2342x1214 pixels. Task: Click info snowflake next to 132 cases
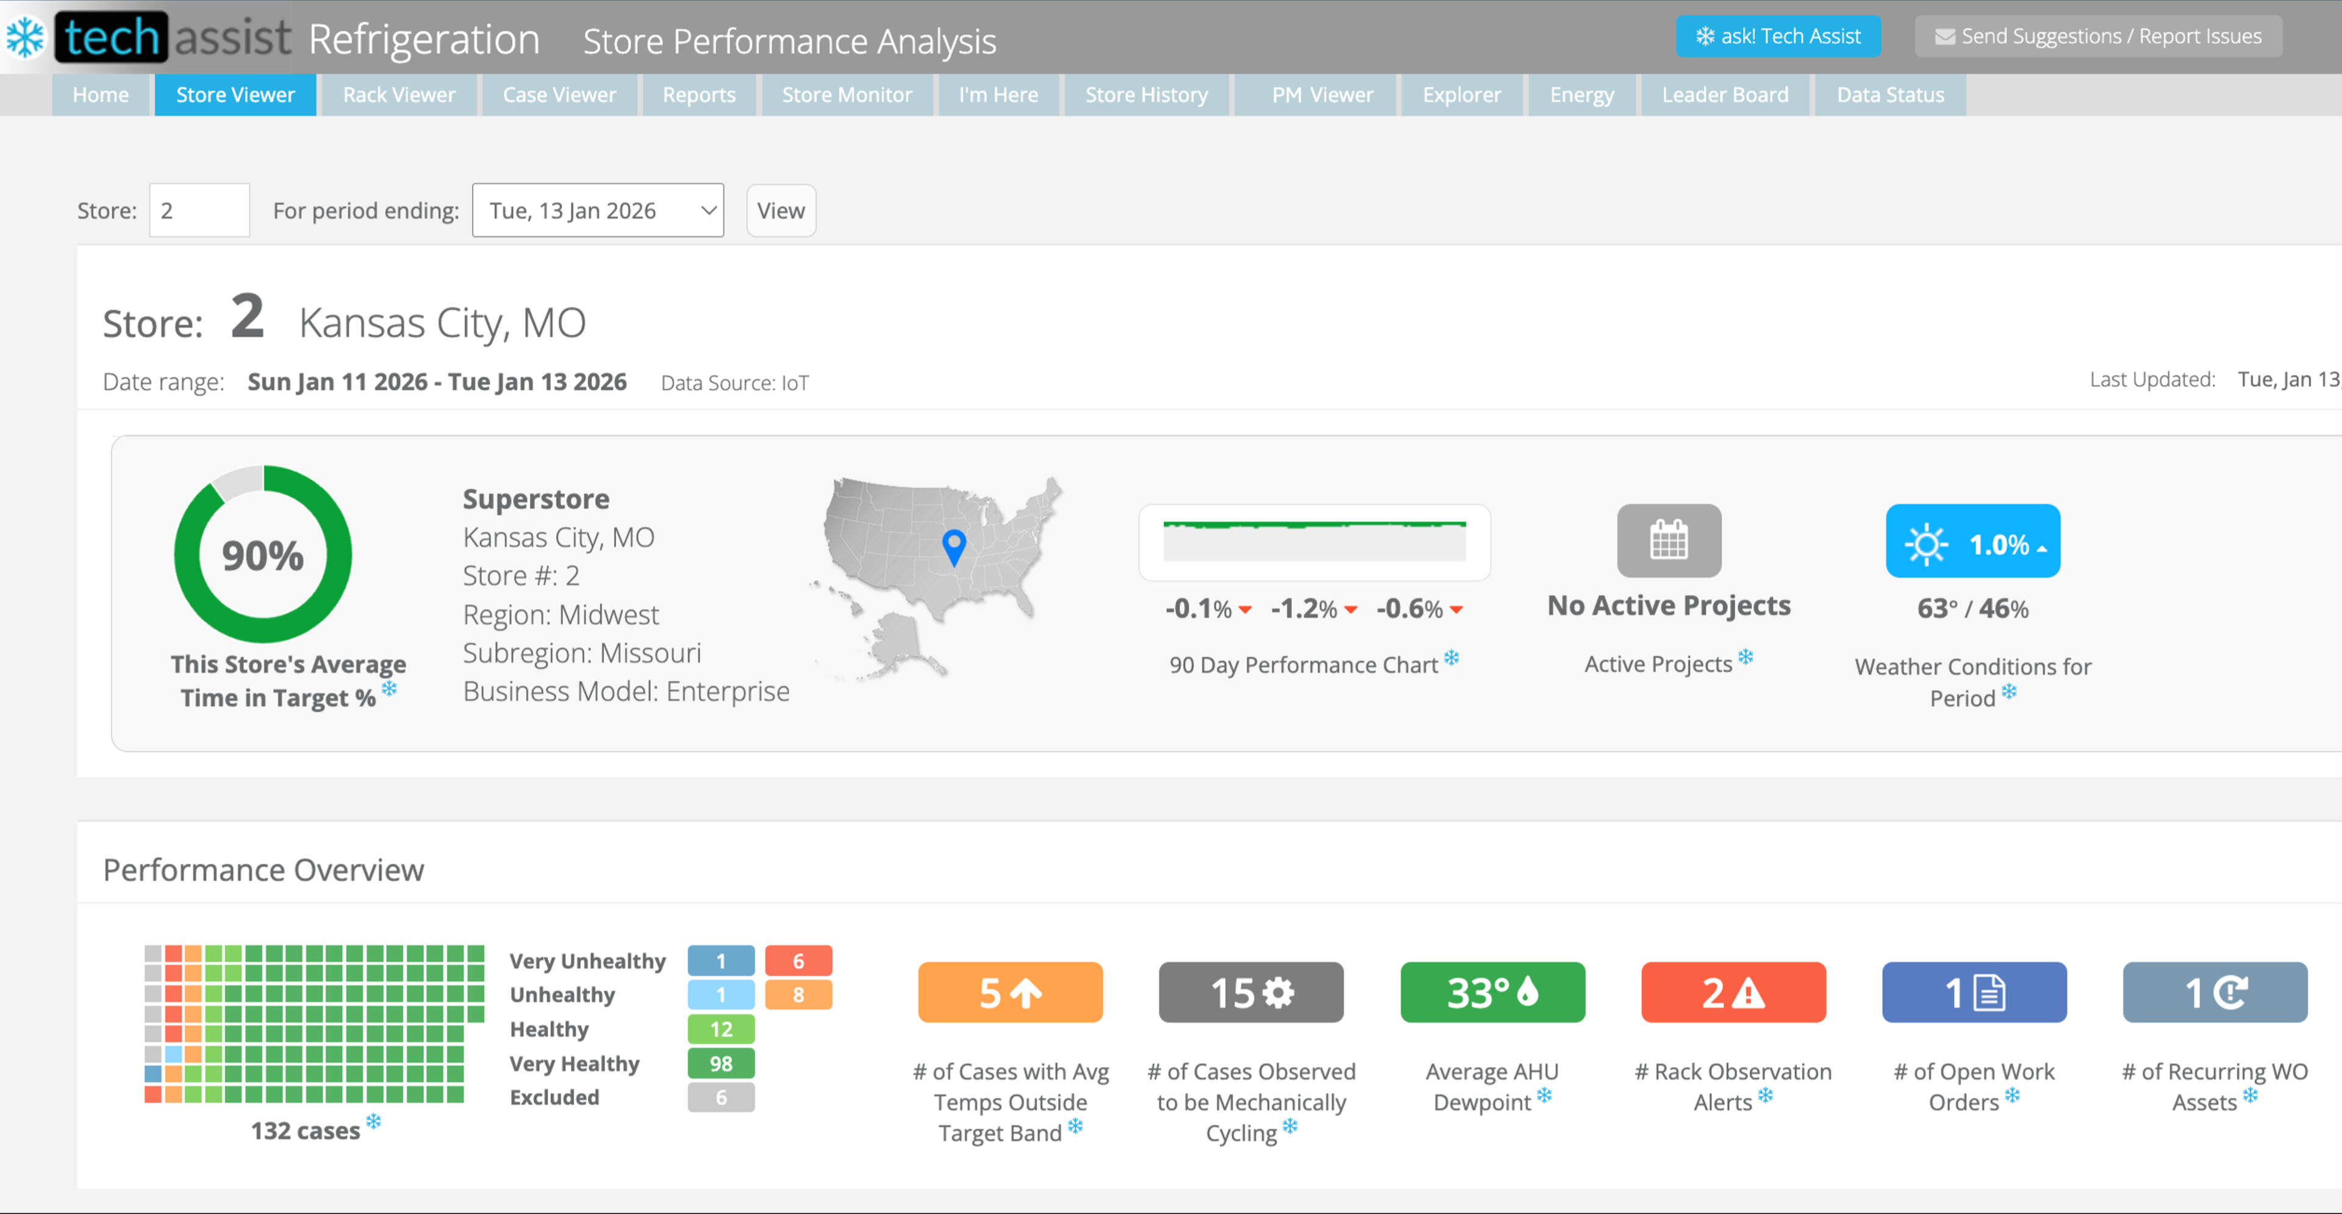pyautogui.click(x=374, y=1121)
